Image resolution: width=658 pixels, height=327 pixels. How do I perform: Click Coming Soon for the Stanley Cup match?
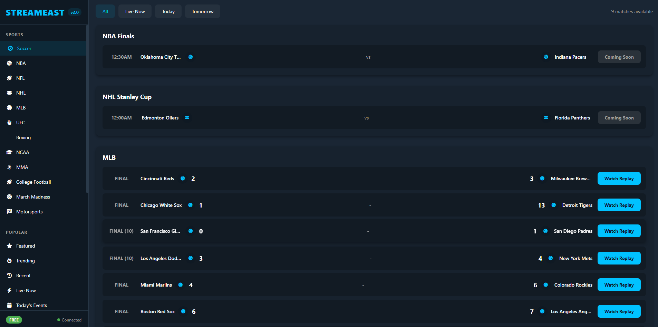coord(619,118)
